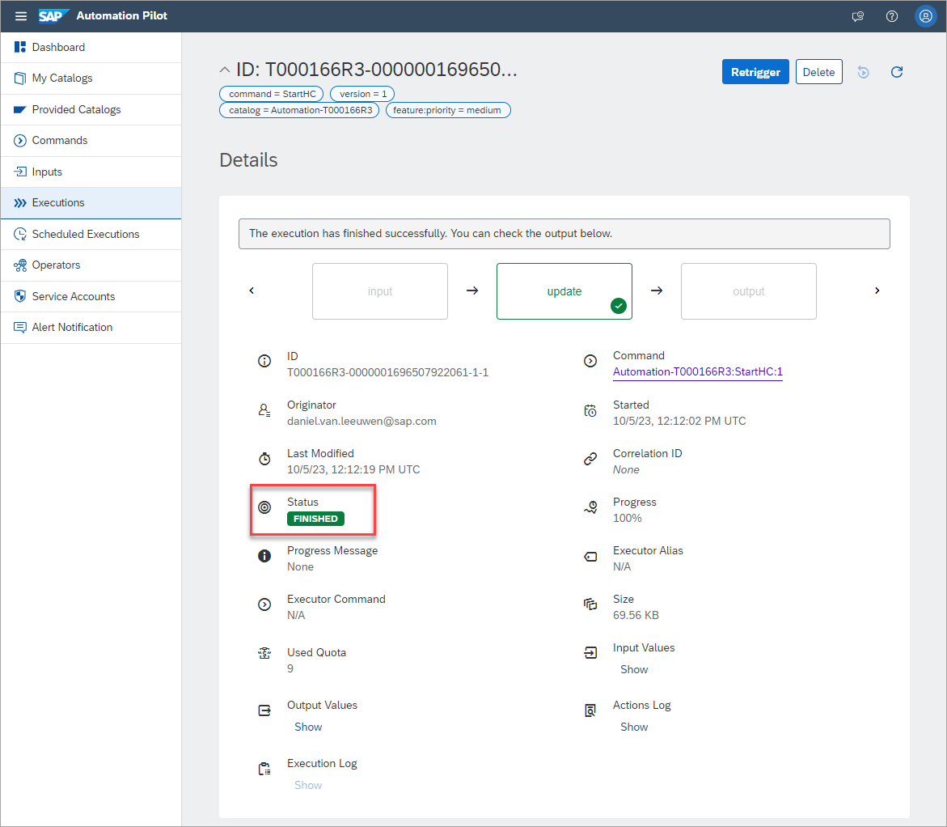This screenshot has height=827, width=947.
Task: Open Commands in the sidebar
Action: pos(91,140)
